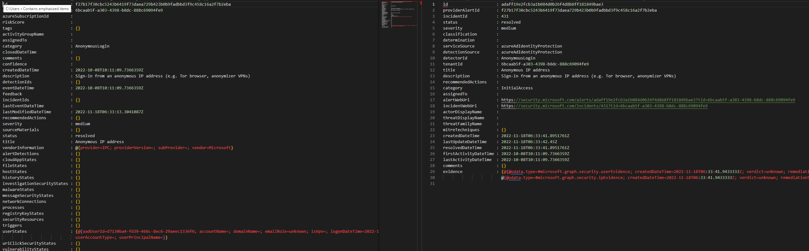This screenshot has width=809, height=251.
Task: Click the red marker on the overview ruler scrollbar
Action: point(421,3)
